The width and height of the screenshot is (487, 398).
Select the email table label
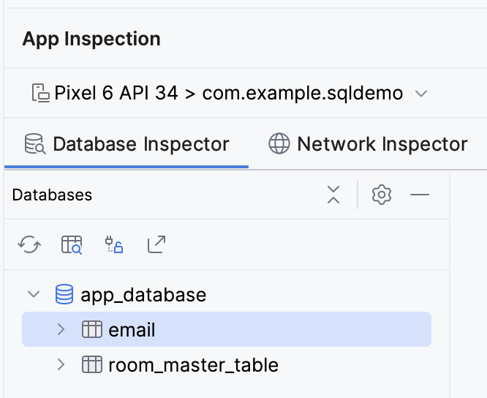132,330
